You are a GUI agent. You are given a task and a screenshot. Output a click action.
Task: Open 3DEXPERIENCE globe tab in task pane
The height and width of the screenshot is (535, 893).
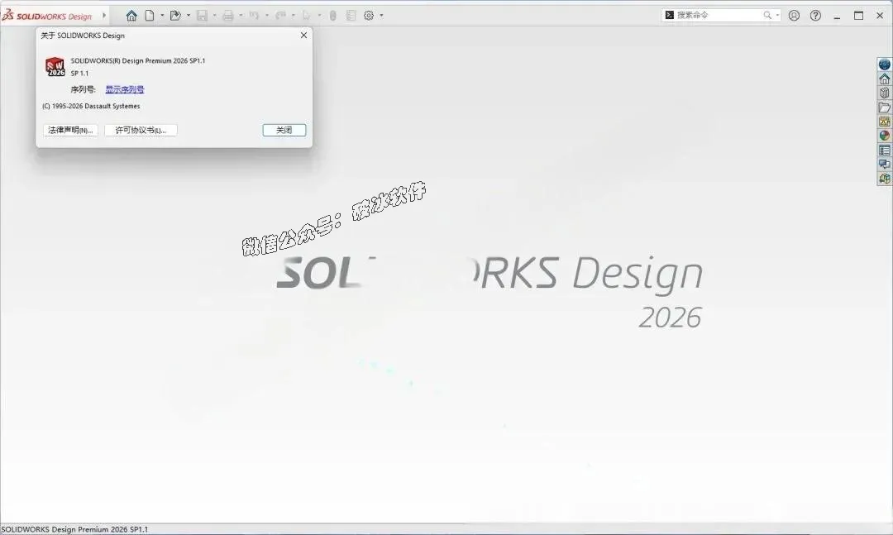point(885,64)
